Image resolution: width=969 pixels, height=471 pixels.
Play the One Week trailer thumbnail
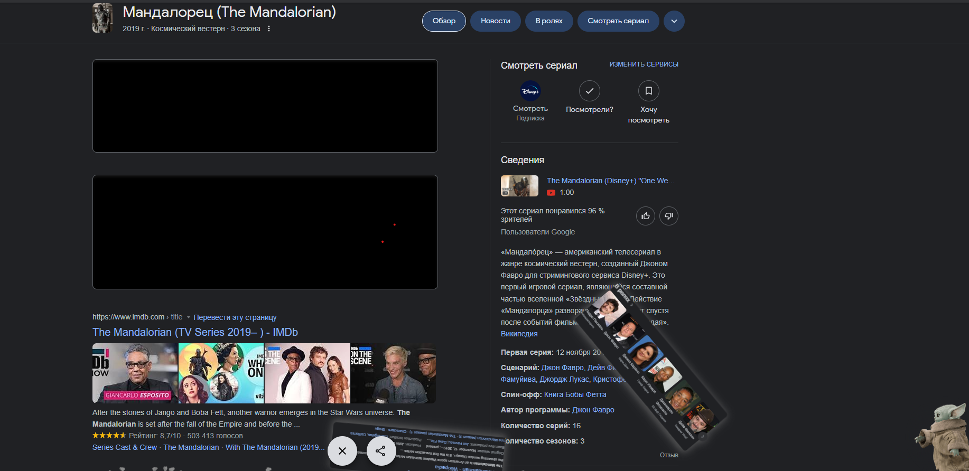click(x=519, y=186)
